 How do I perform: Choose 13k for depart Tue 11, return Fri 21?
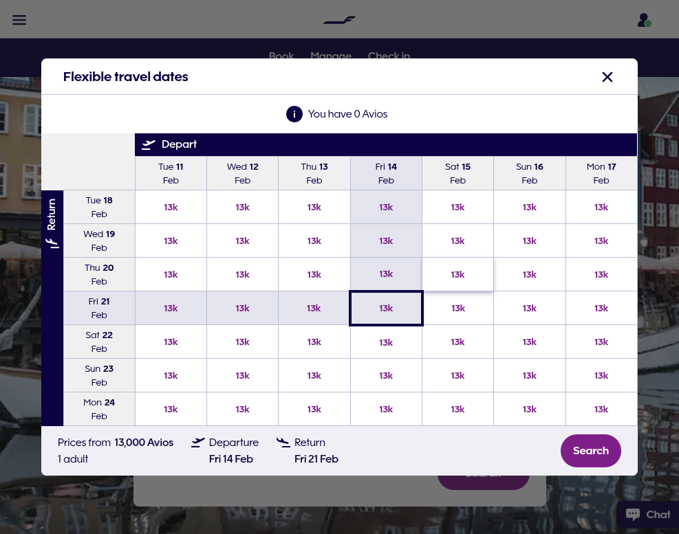click(x=171, y=308)
